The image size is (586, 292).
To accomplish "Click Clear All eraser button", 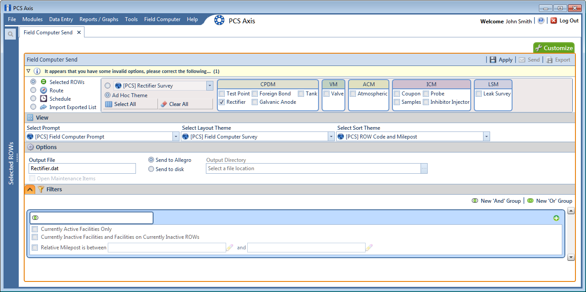I will click(x=185, y=104).
